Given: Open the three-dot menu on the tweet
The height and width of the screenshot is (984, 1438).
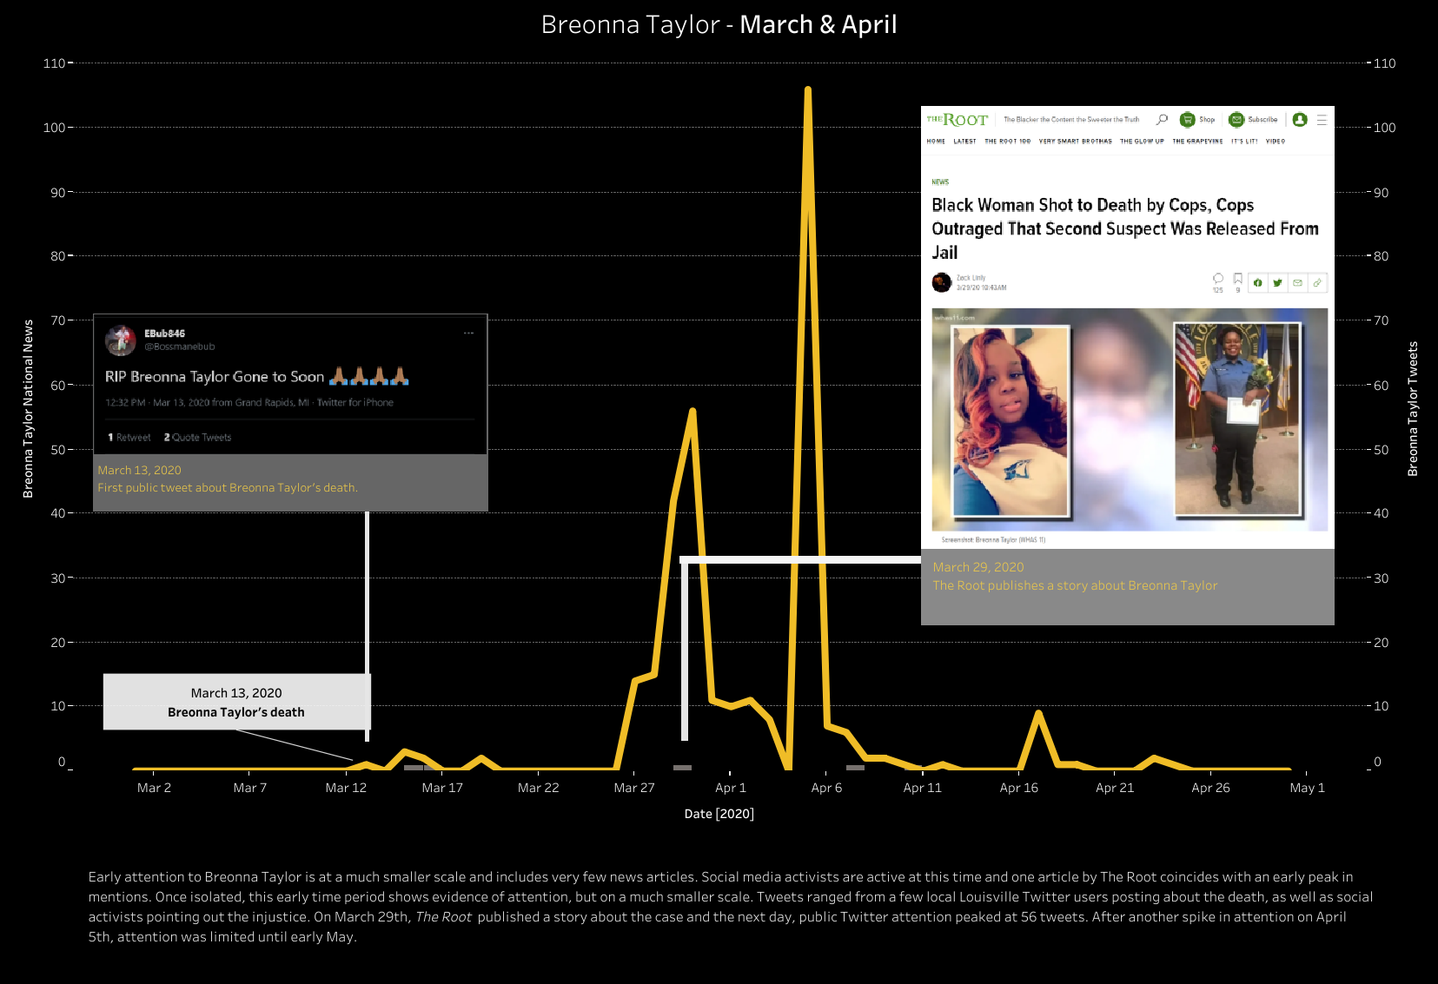Looking at the screenshot, I should pos(469,333).
